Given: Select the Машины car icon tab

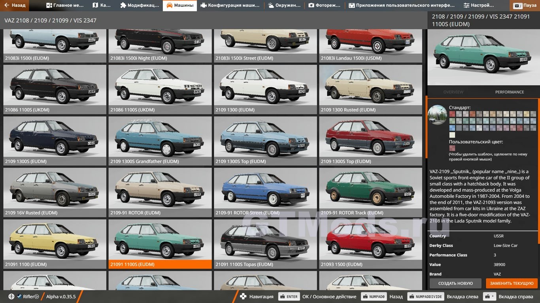Looking at the screenshot, I should 180,6.
